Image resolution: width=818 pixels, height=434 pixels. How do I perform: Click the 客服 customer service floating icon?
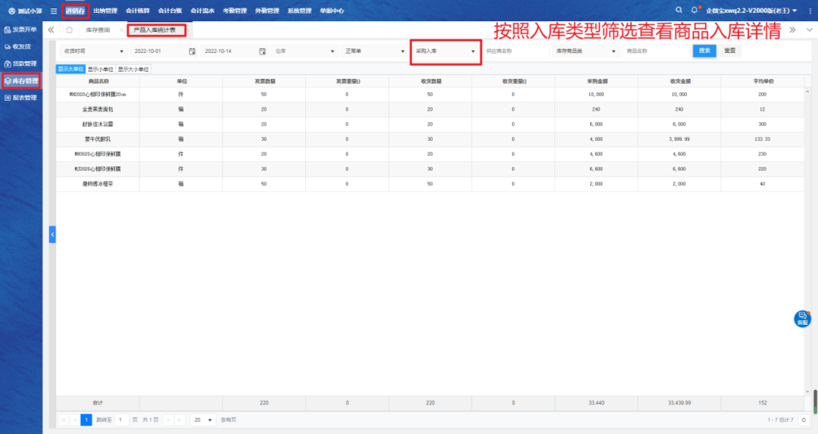802,318
